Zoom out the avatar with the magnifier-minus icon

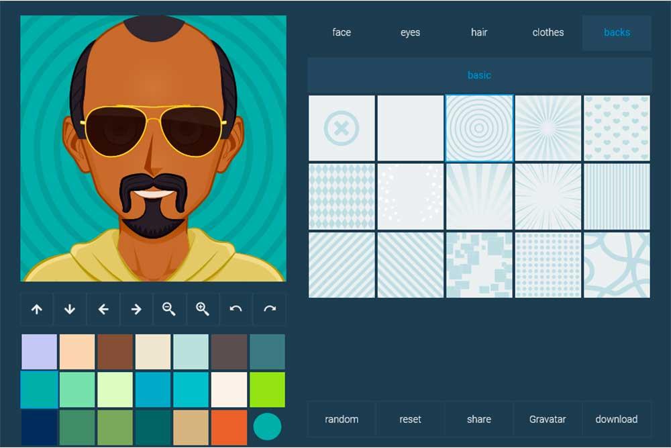coord(169,309)
